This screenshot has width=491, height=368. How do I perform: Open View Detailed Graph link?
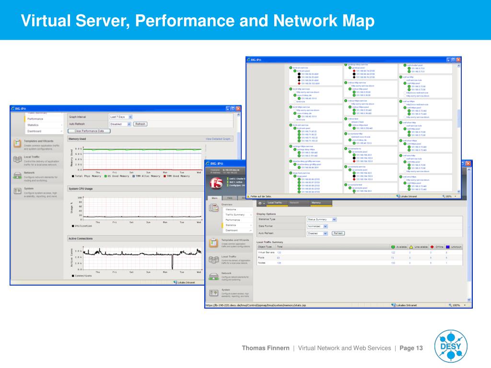(218, 139)
